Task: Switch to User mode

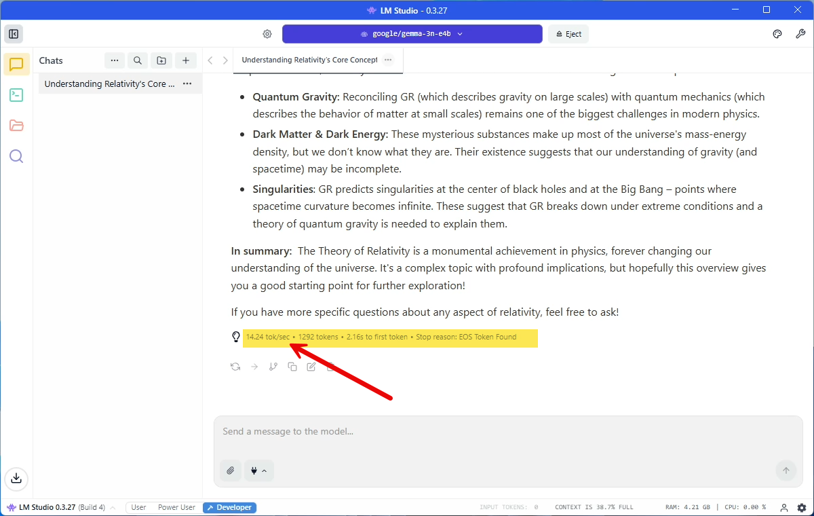Action: 138,507
